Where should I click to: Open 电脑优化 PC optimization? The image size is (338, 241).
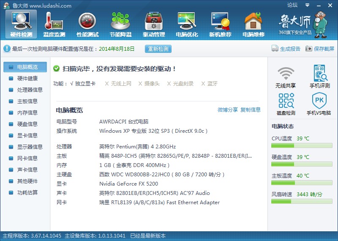click(187, 25)
